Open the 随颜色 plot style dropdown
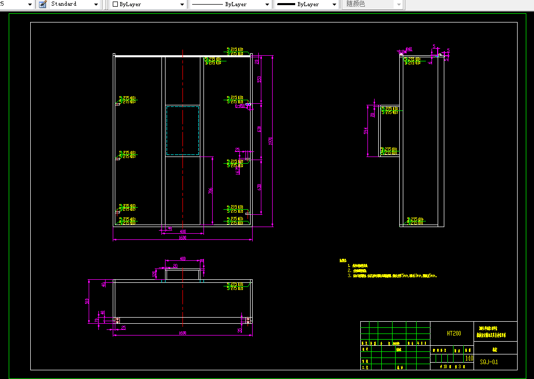 (x=373, y=5)
